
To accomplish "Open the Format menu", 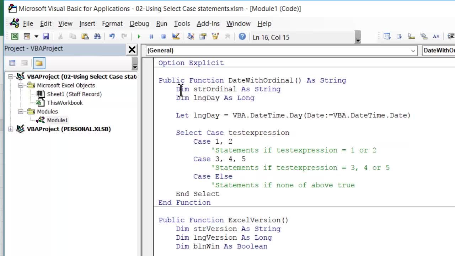I will (112, 23).
